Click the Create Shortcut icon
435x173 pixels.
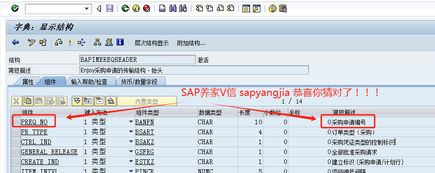pyautogui.click(x=257, y=9)
